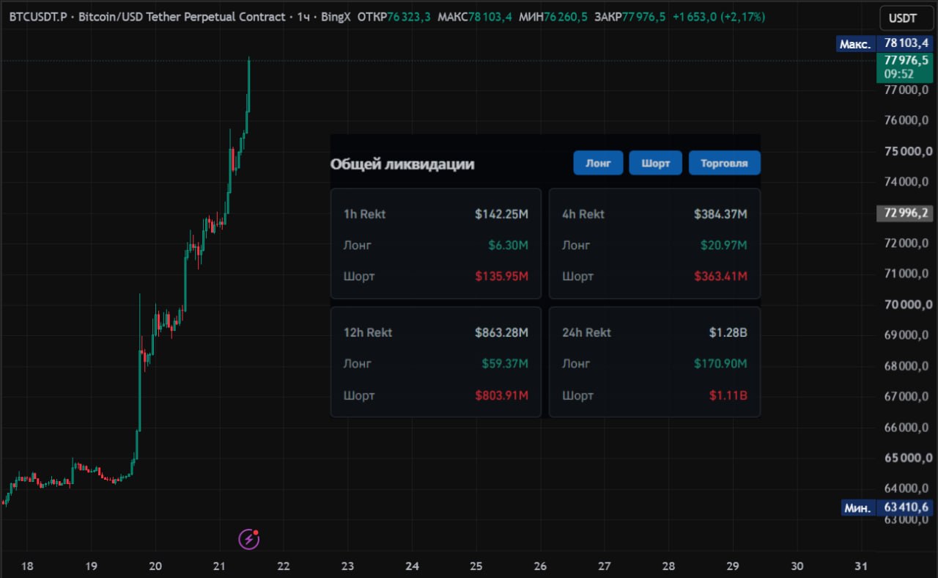This screenshot has height=578, width=938.
Task: Click the 12h Rekt total $863.28M
Action: click(501, 332)
